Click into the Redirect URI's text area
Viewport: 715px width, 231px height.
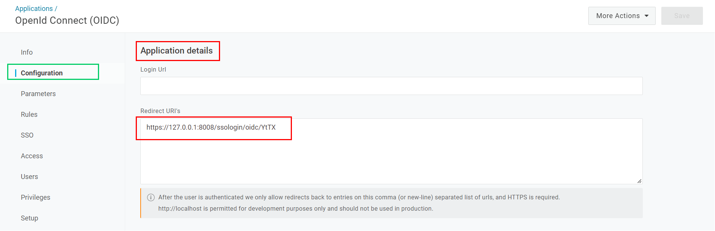click(x=391, y=151)
